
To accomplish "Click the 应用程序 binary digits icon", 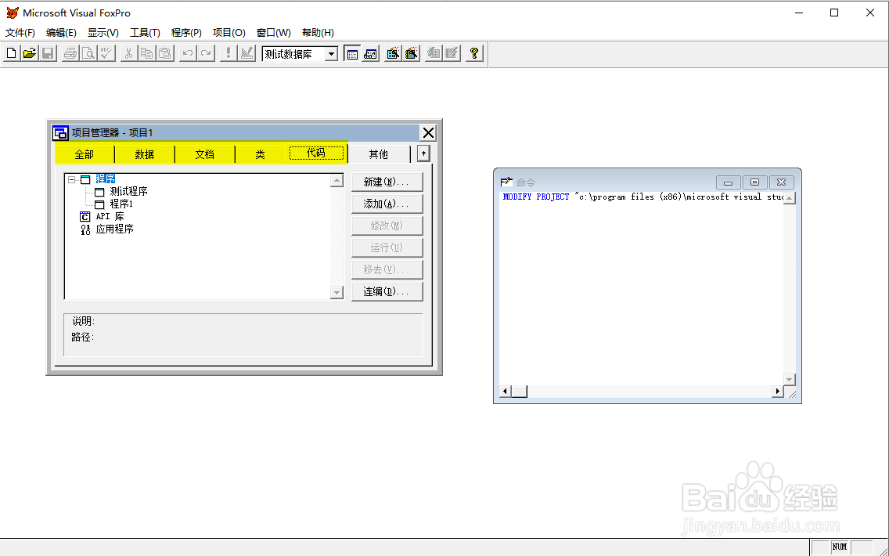I will click(85, 229).
